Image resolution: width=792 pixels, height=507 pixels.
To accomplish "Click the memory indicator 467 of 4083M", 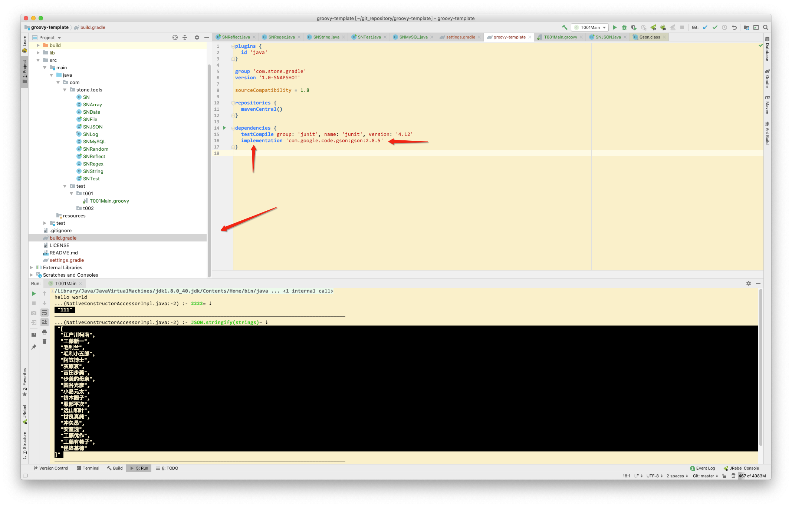I will coord(752,476).
